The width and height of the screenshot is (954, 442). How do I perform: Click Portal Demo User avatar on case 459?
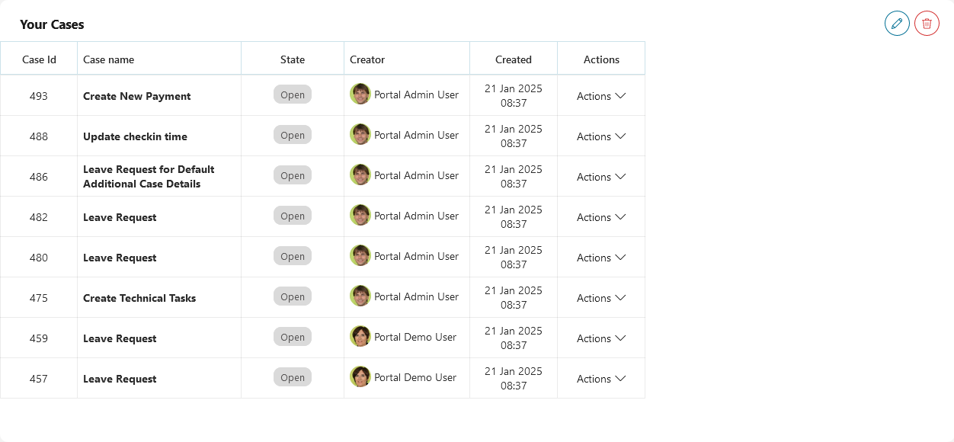pyautogui.click(x=360, y=337)
